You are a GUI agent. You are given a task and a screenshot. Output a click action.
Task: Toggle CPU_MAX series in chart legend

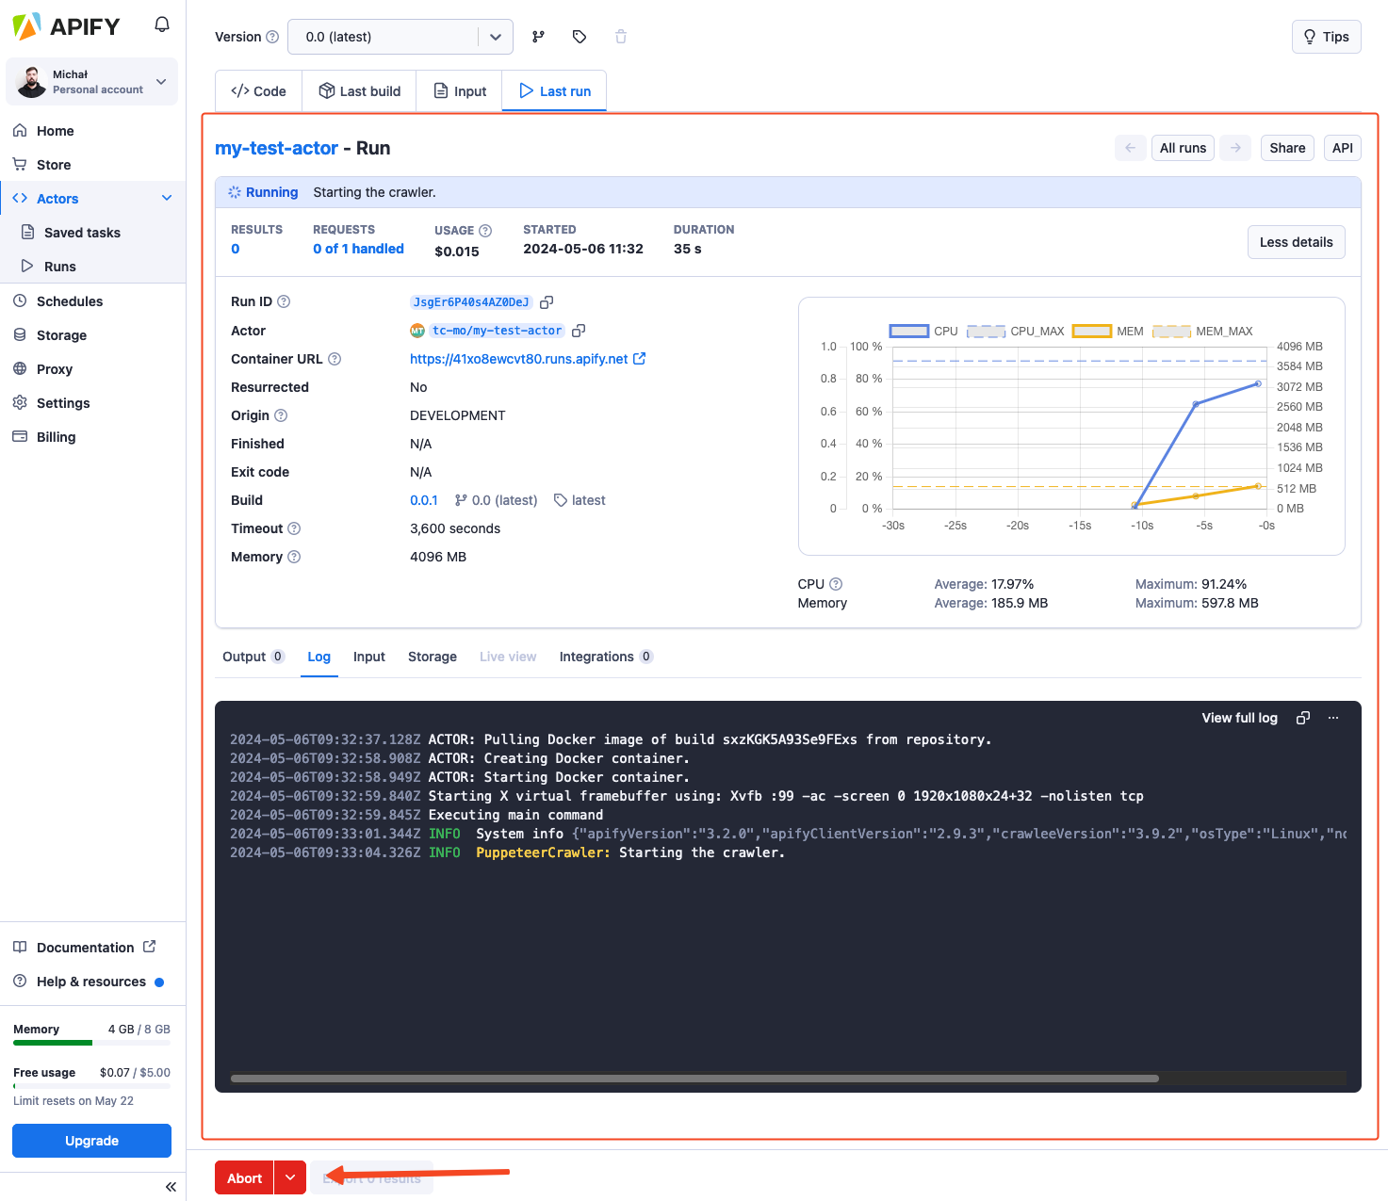pyautogui.click(x=986, y=332)
